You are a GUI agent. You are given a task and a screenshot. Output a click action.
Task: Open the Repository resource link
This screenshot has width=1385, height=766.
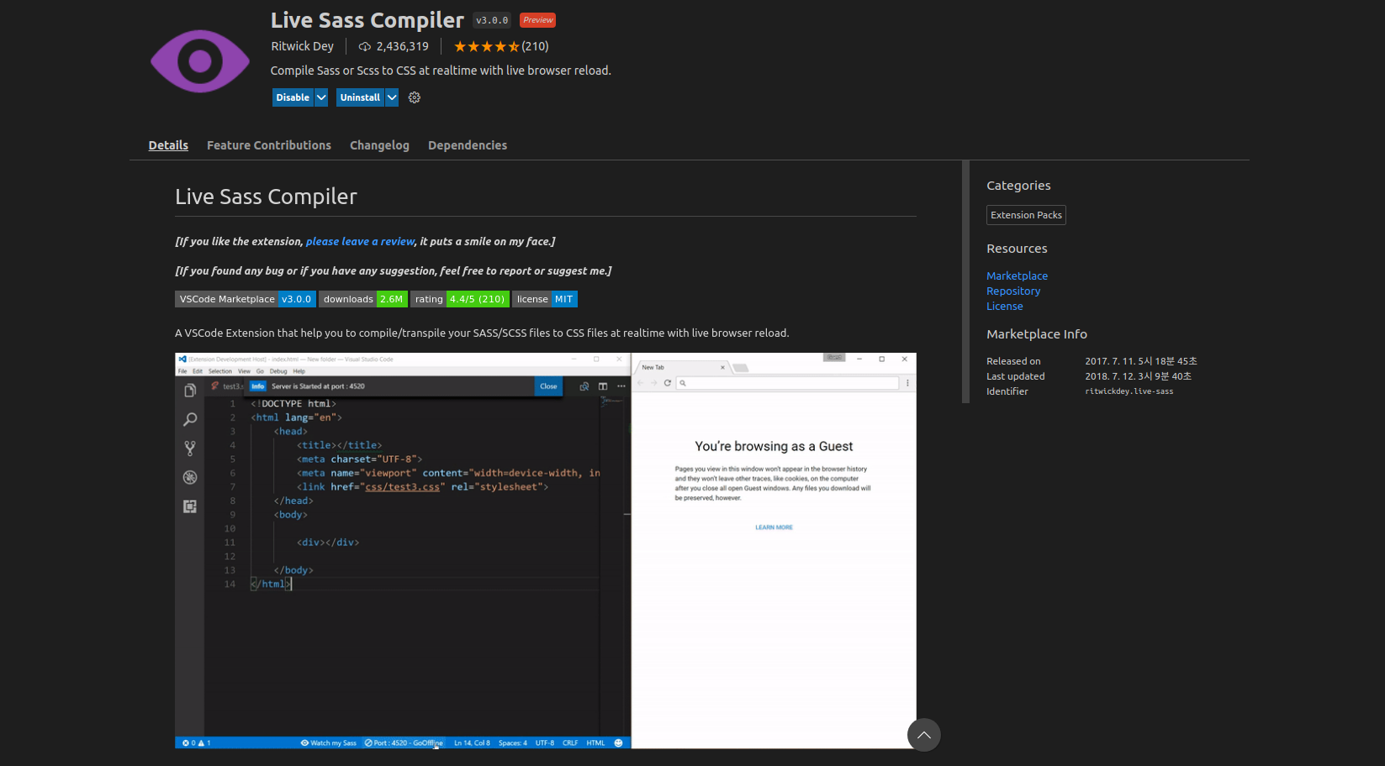pyautogui.click(x=1013, y=291)
